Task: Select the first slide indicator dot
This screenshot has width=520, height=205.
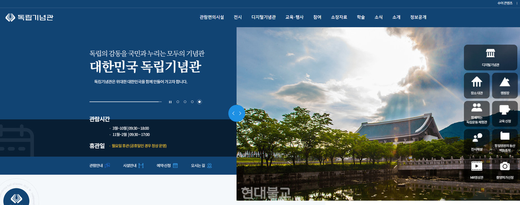Action: point(178,102)
